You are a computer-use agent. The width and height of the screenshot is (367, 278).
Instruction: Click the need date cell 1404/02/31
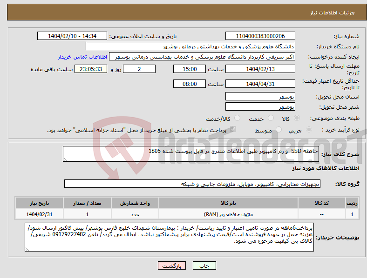pyautogui.click(x=39, y=214)
